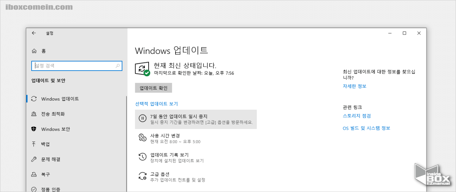Click the 장치에 설치된 업데이트 보기 description
The width and height of the screenshot is (456, 192).
click(177, 161)
